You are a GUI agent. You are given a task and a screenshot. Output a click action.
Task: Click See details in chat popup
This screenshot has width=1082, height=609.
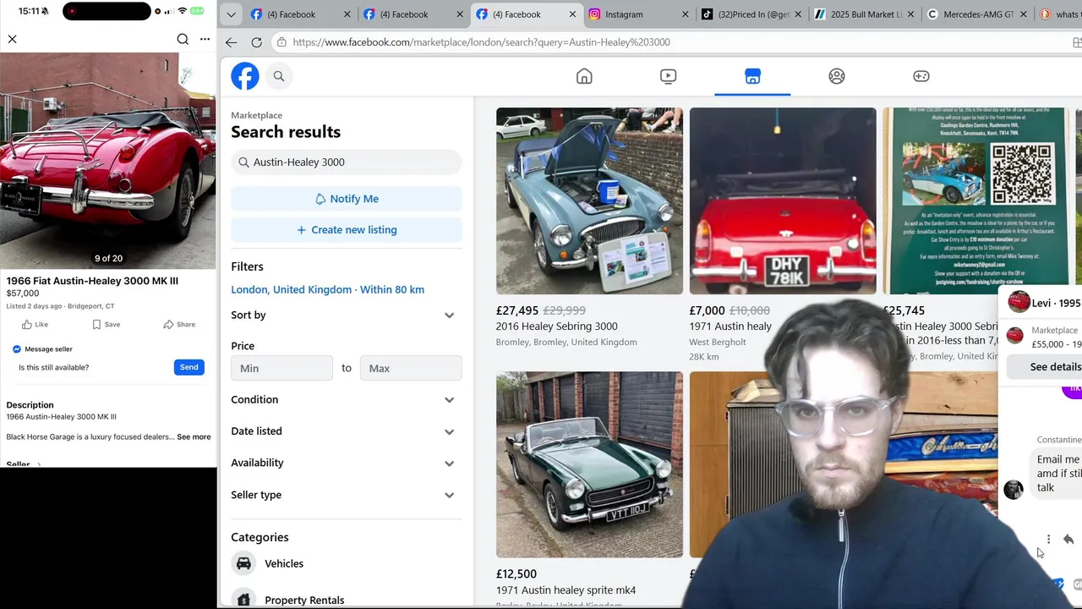tap(1055, 367)
